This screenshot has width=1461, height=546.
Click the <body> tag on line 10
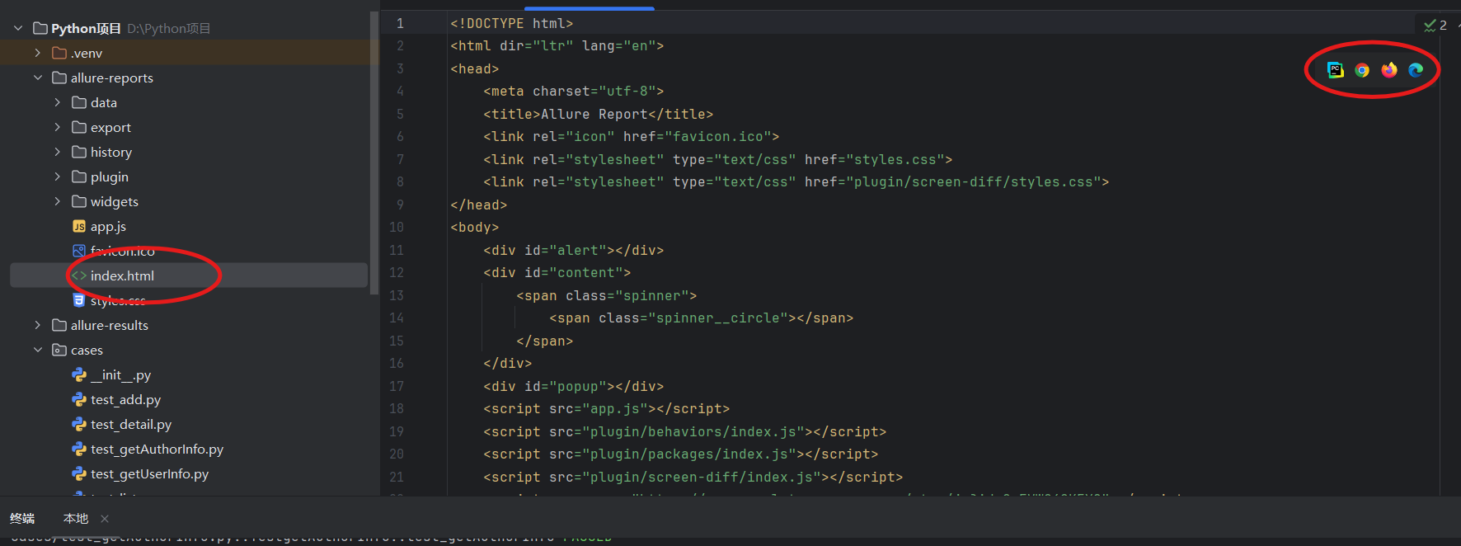[475, 228]
